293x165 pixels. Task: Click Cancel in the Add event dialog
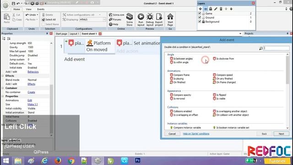172,134
